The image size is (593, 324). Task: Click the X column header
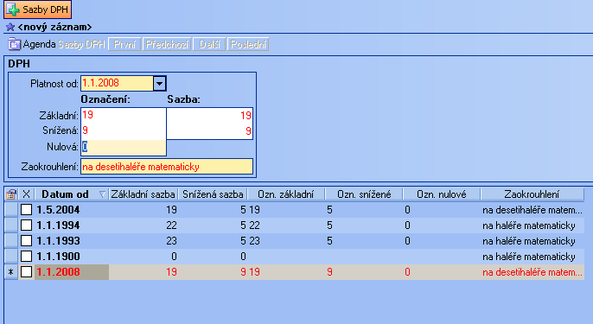(x=26, y=194)
